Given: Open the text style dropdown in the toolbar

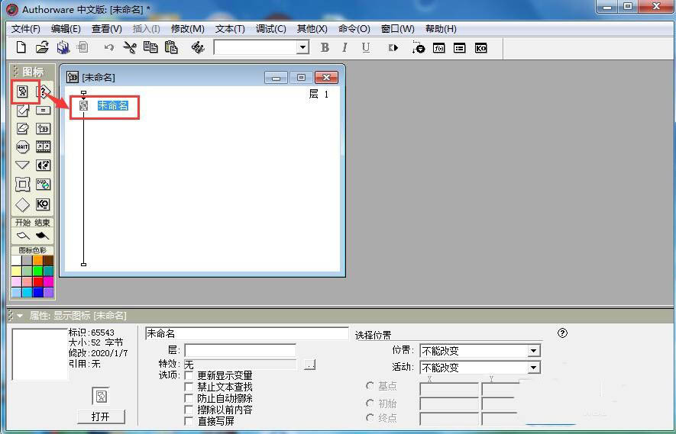Looking at the screenshot, I should tap(303, 47).
